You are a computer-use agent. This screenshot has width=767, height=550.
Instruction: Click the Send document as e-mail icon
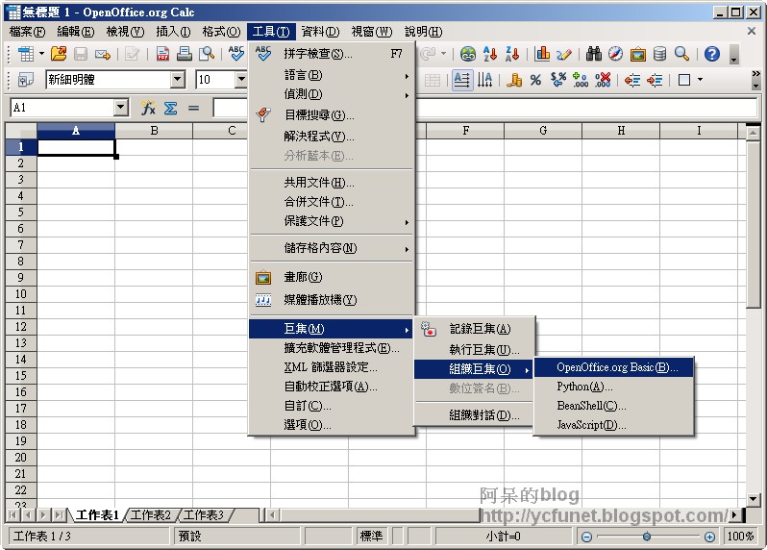tap(103, 54)
